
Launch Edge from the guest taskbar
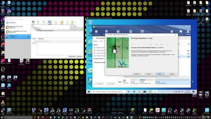point(134,92)
